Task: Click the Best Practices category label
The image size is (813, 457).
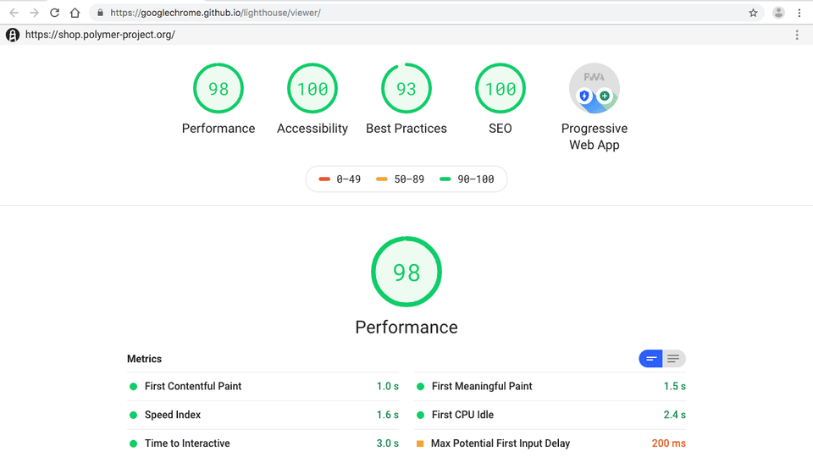Action: pyautogui.click(x=406, y=129)
